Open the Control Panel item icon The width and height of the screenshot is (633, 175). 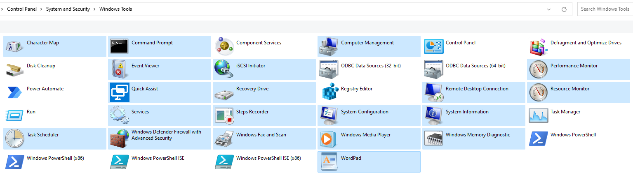pos(433,46)
